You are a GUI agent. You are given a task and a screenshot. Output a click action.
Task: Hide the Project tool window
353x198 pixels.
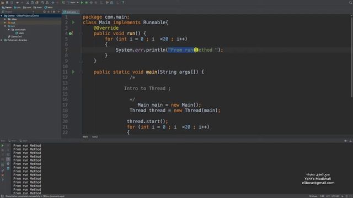[58, 12]
